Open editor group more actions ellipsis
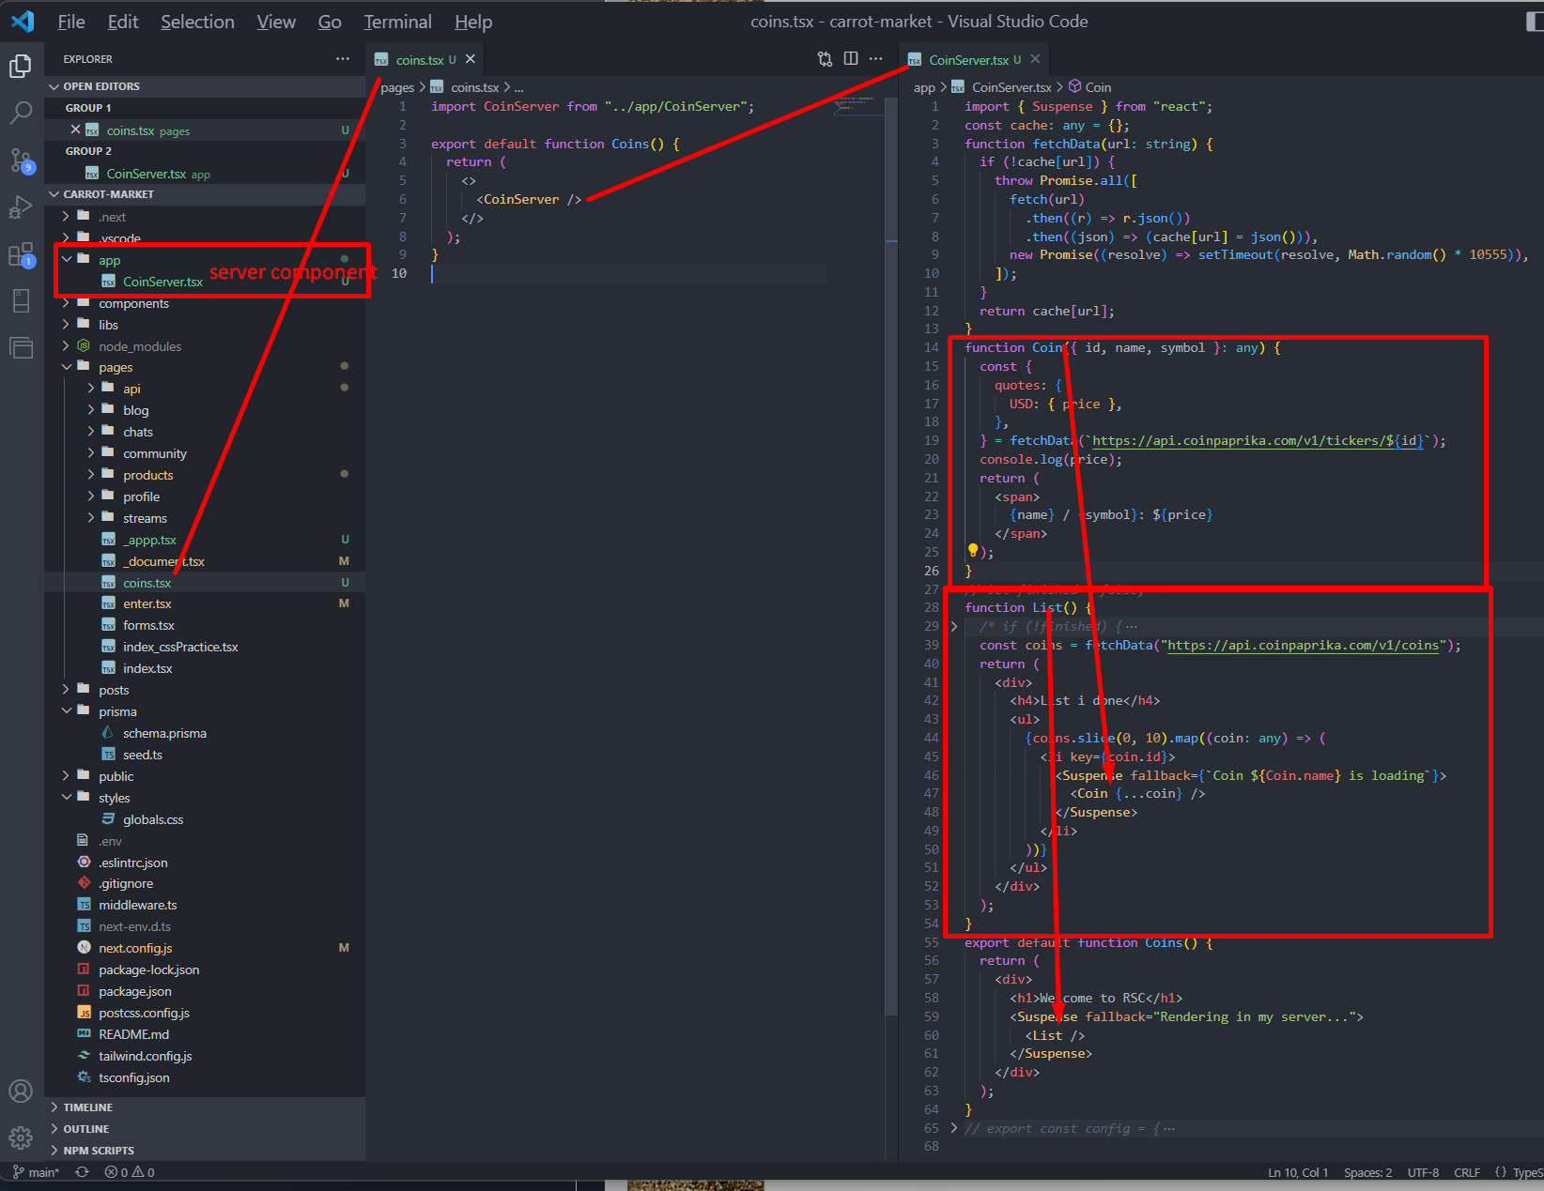The image size is (1544, 1191). pyautogui.click(x=875, y=59)
